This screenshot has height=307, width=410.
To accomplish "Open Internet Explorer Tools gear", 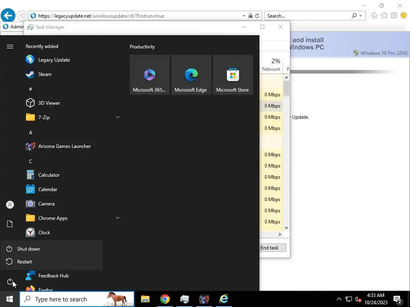I will pos(394,16).
